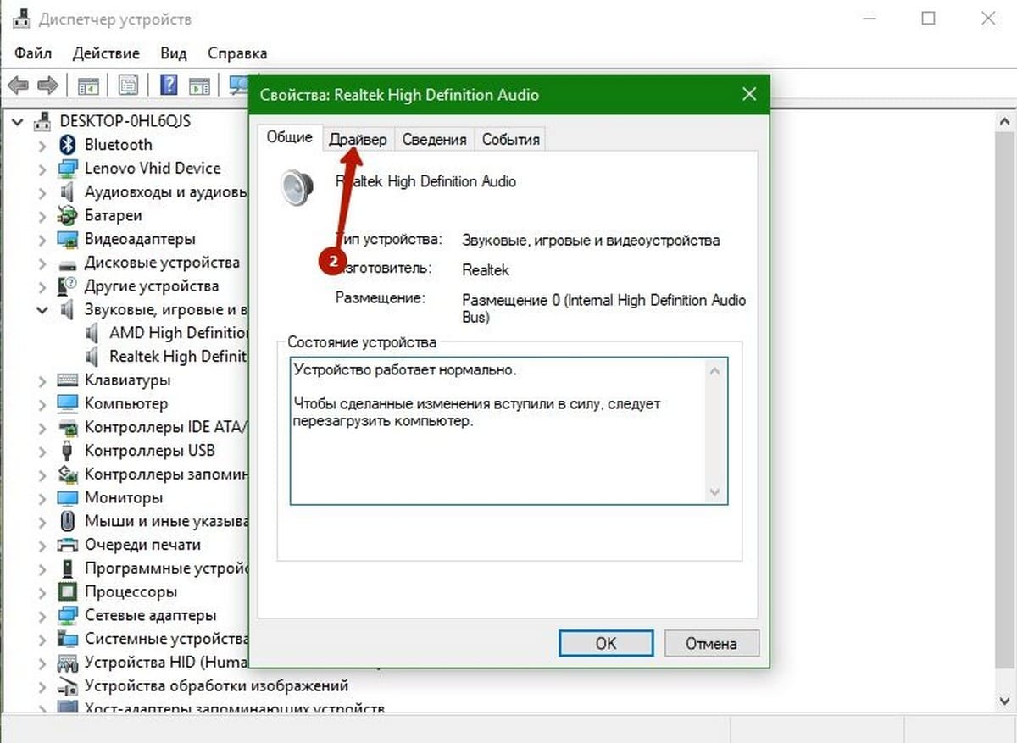1017x743 pixels.
Task: Collapse the Звуковые, игровые devices node
Action: [42, 310]
